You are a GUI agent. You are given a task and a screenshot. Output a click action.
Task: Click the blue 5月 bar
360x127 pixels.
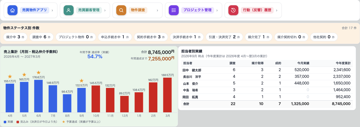point(24,97)
